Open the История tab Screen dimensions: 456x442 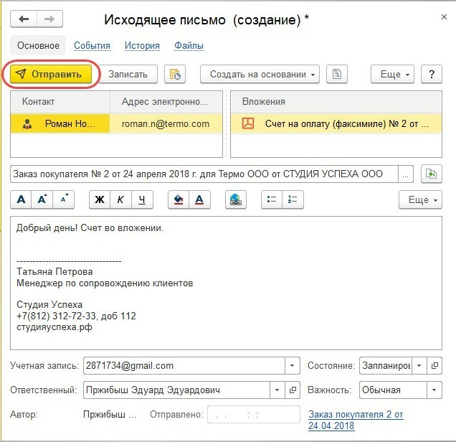pos(142,46)
